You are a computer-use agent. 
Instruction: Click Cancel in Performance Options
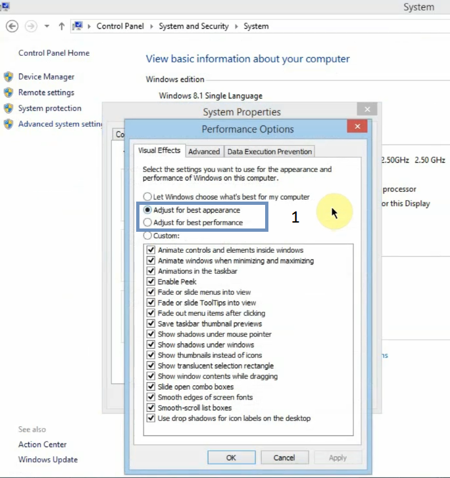click(284, 458)
